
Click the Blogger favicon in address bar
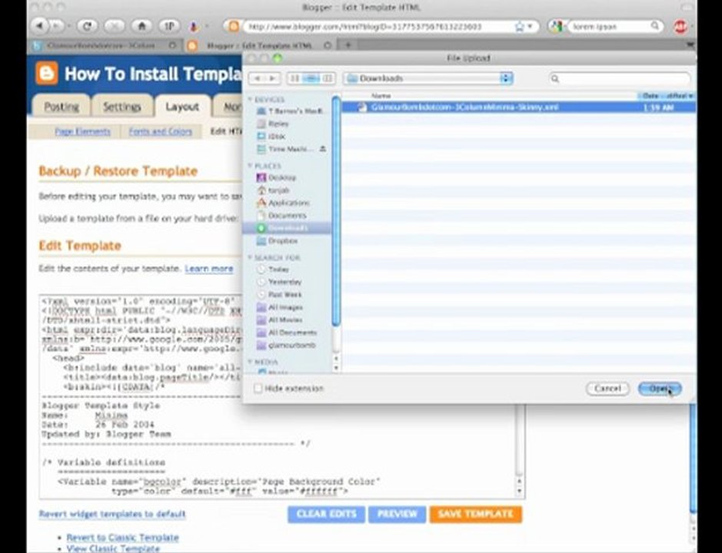(x=234, y=27)
